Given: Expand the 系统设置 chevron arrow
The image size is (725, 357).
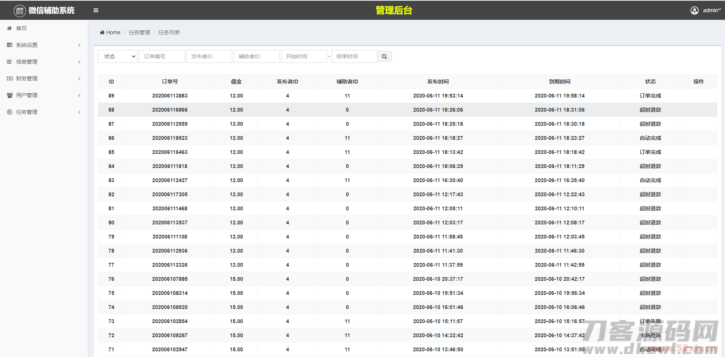Looking at the screenshot, I should (79, 45).
